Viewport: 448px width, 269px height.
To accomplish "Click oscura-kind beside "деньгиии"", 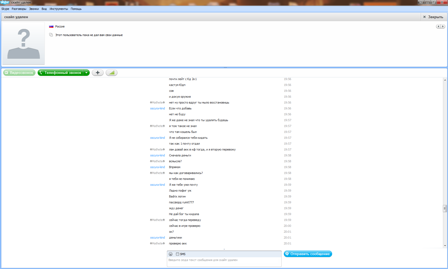I will (158, 238).
